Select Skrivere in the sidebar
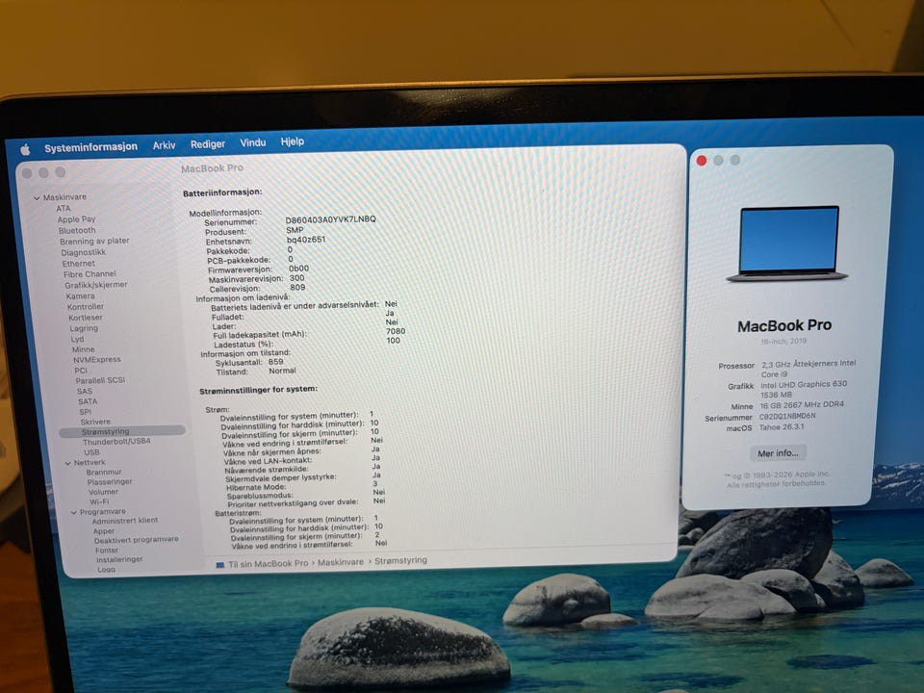 (95, 422)
